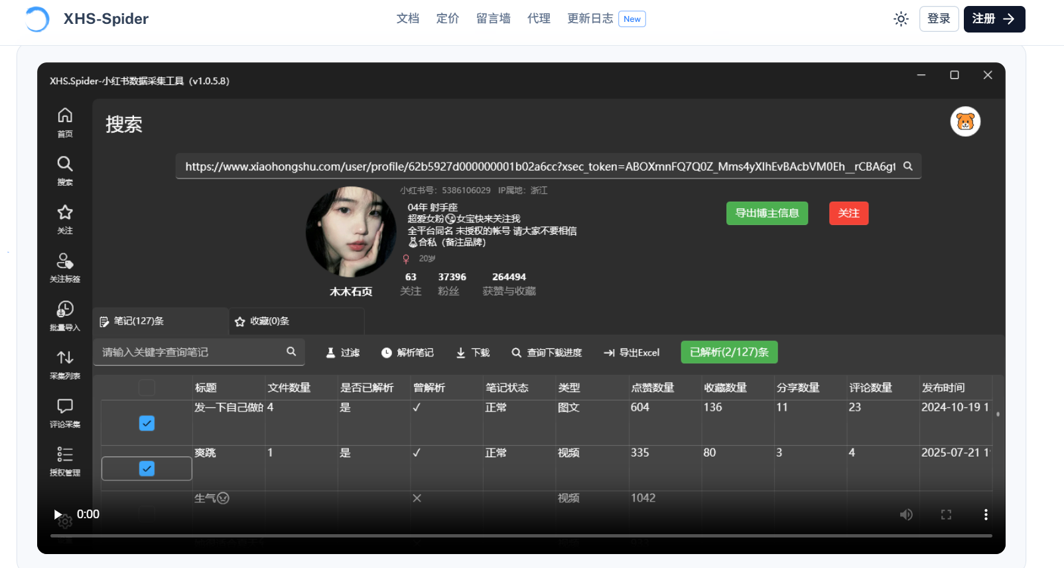
Task: Open 授权管理 in the sidebar
Action: click(65, 462)
